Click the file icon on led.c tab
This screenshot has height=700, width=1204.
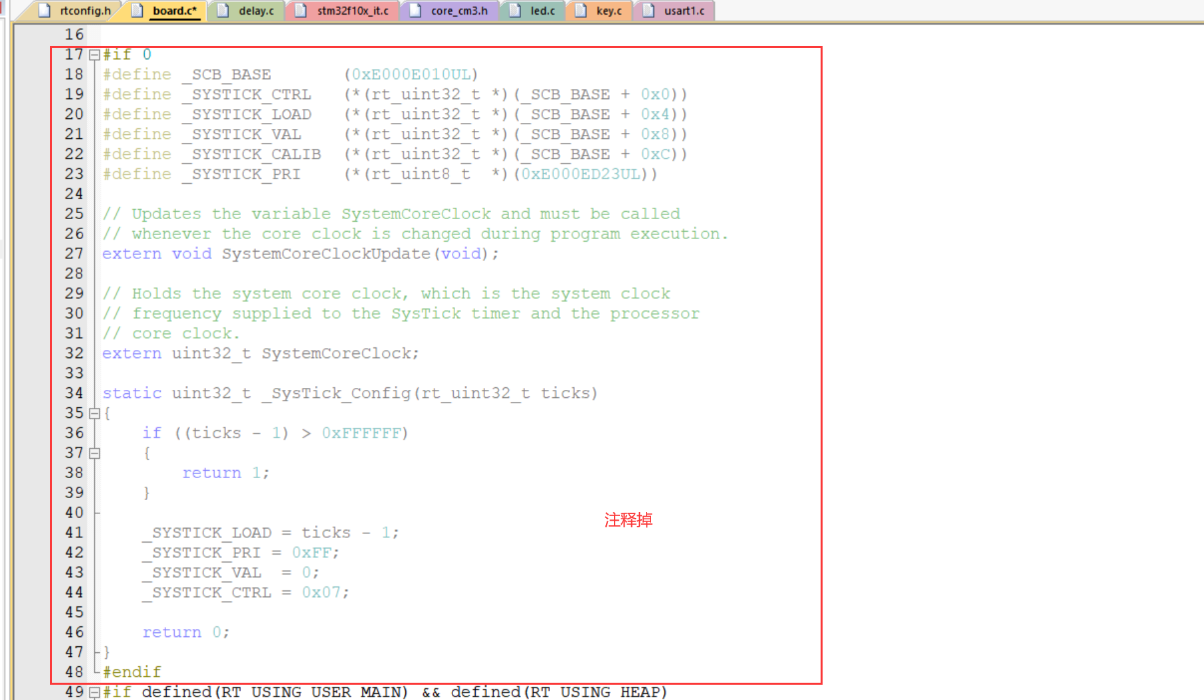515,11
